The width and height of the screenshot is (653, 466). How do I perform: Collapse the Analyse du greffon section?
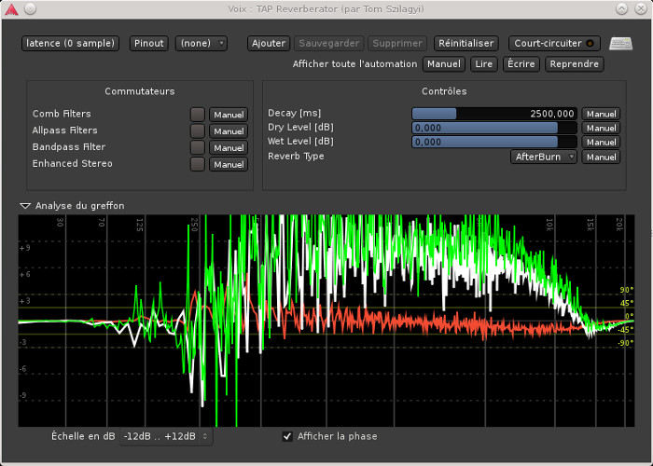point(25,205)
